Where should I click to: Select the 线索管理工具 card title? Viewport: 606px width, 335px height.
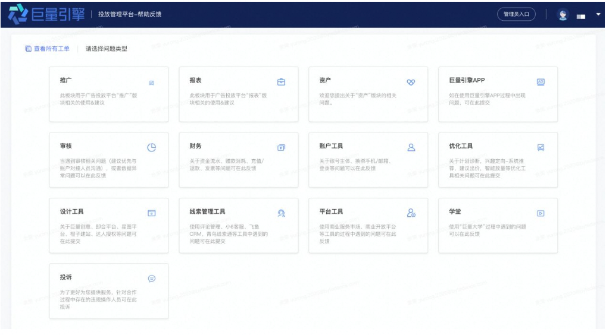(207, 211)
